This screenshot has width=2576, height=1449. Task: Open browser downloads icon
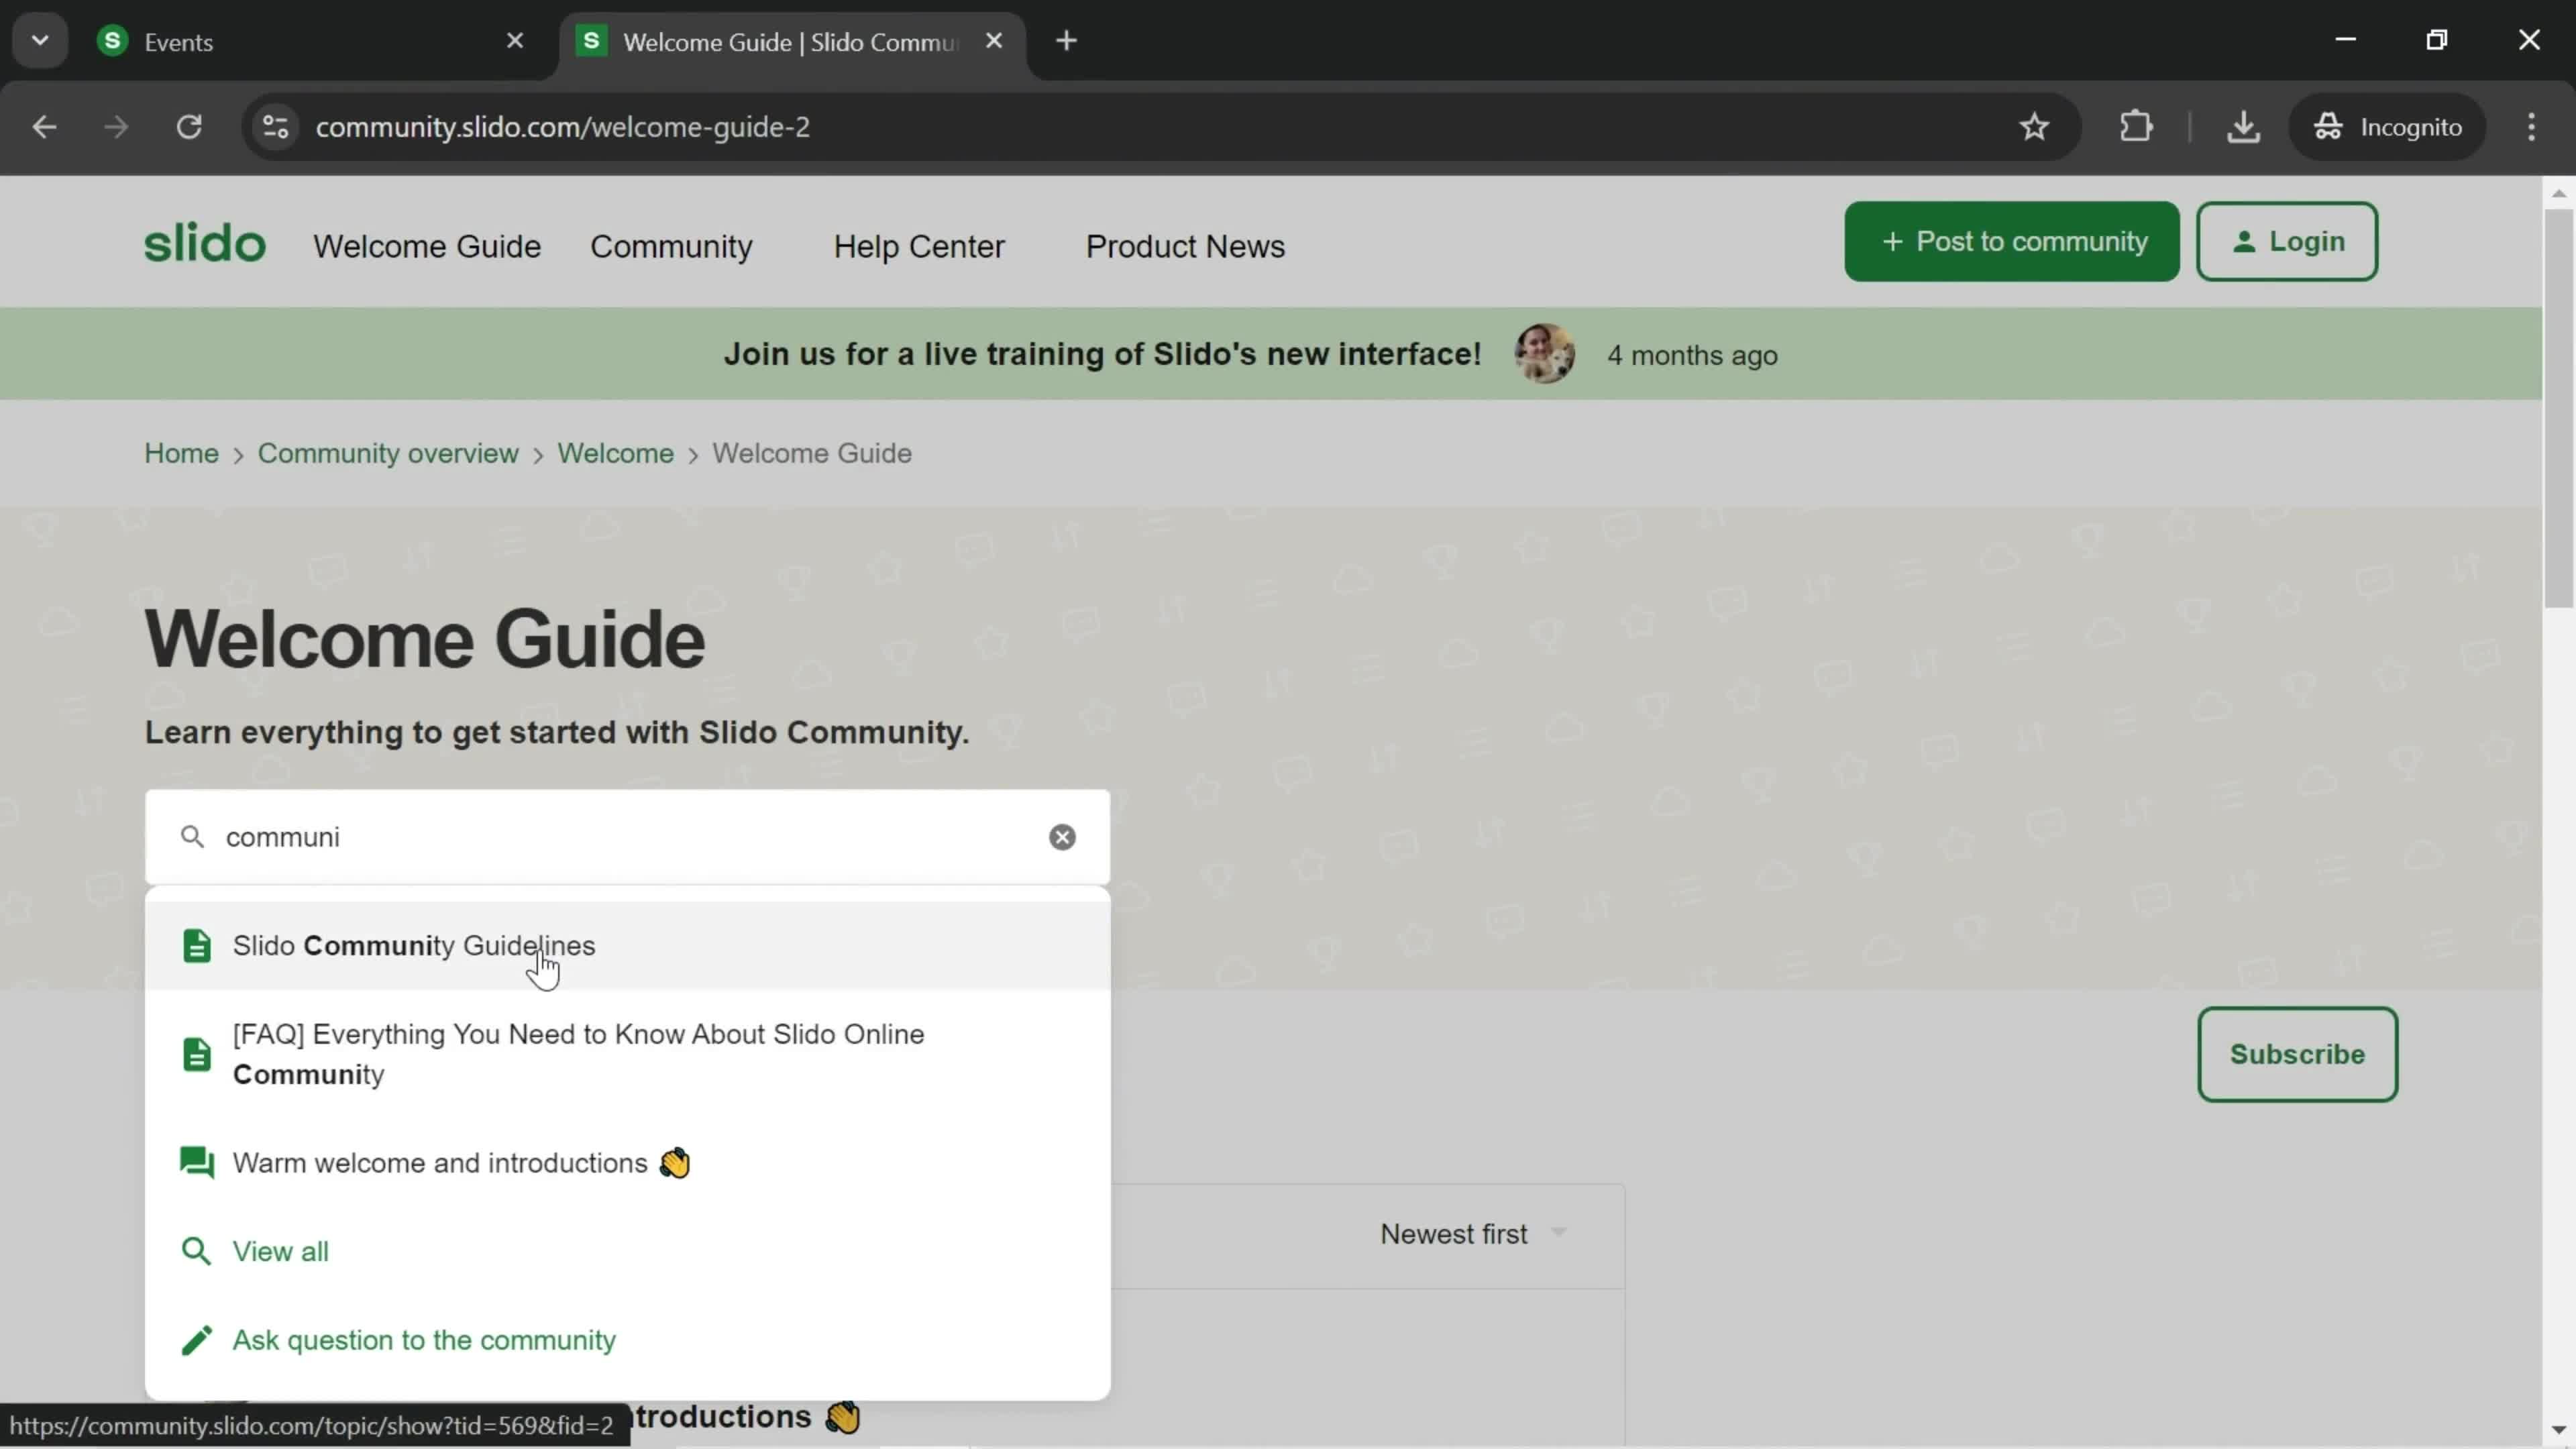[x=2243, y=127]
